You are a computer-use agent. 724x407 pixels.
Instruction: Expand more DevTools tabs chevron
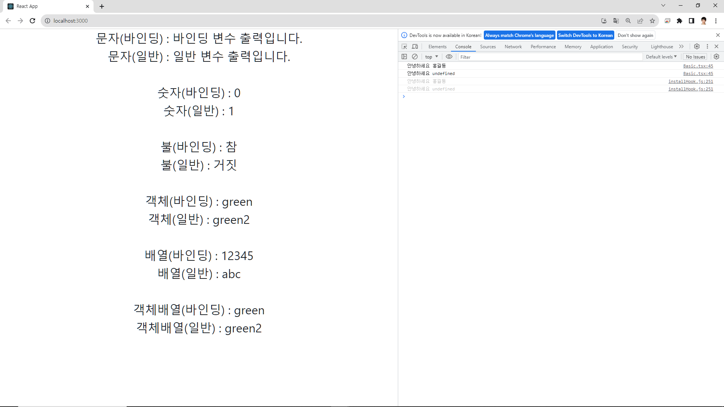click(x=681, y=46)
